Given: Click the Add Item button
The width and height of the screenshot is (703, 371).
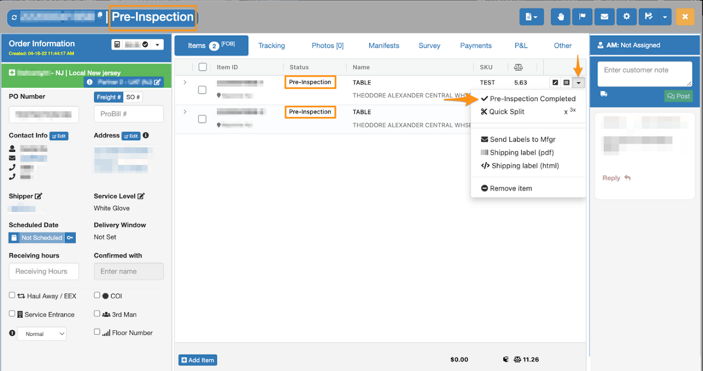Looking at the screenshot, I should [198, 360].
